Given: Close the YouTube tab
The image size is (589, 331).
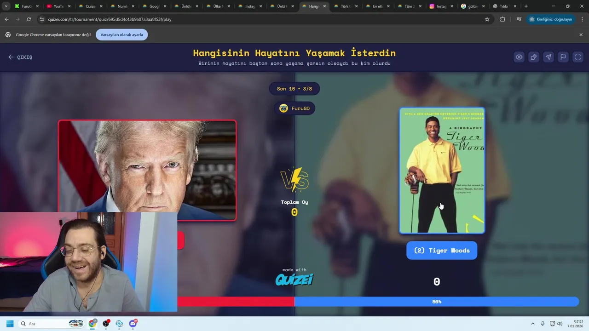Looking at the screenshot, I should 69,6.
